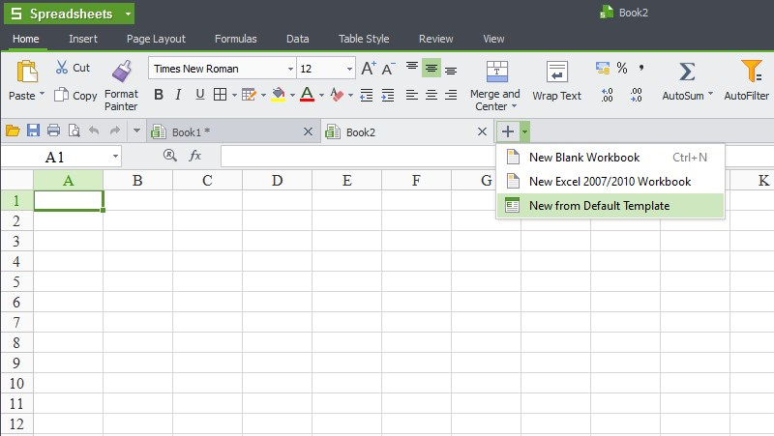The width and height of the screenshot is (774, 436).
Task: Increase font size with larger A
Action: (369, 68)
